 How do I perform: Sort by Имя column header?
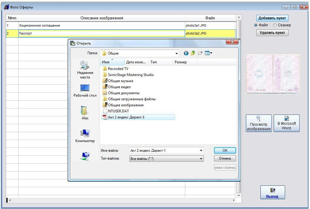[x=112, y=62]
